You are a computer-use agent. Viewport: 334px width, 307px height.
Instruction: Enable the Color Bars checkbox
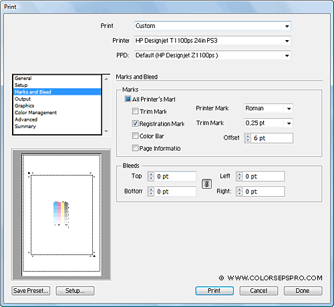(x=135, y=135)
